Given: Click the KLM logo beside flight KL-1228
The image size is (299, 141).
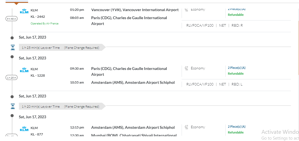Looking at the screenshot, I should pyautogui.click(x=24, y=70).
